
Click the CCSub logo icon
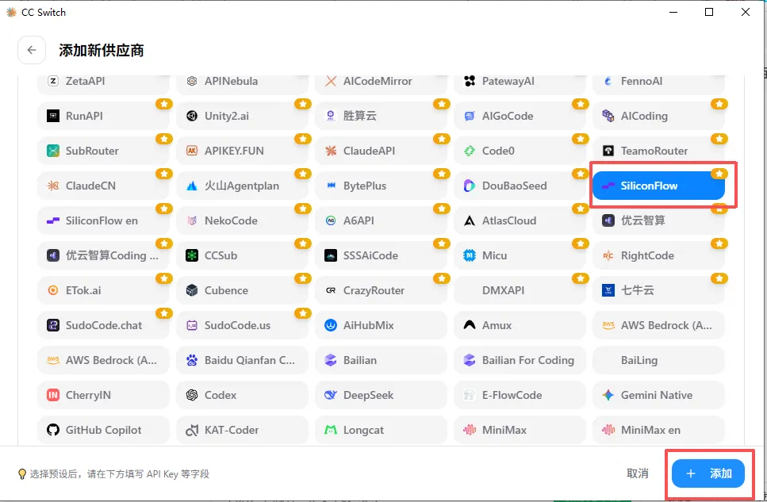pyautogui.click(x=192, y=255)
